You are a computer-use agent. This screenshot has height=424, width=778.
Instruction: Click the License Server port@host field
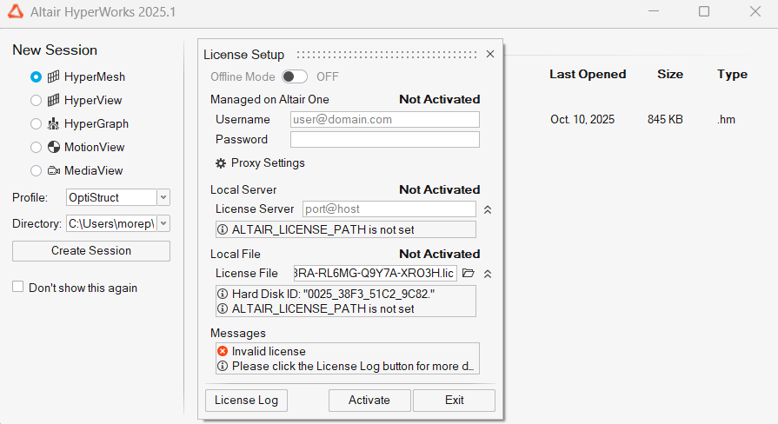tap(389, 209)
